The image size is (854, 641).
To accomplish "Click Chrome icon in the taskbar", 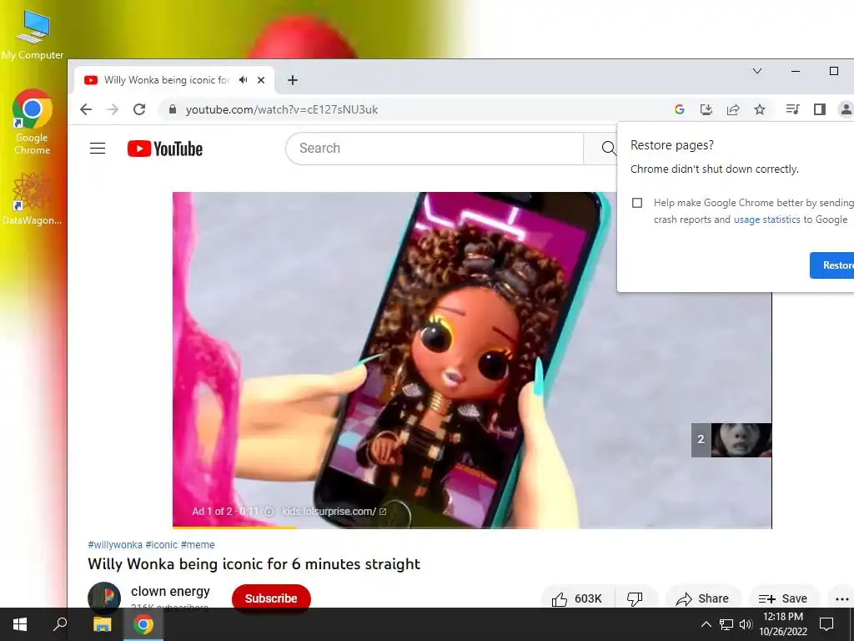I will [143, 624].
